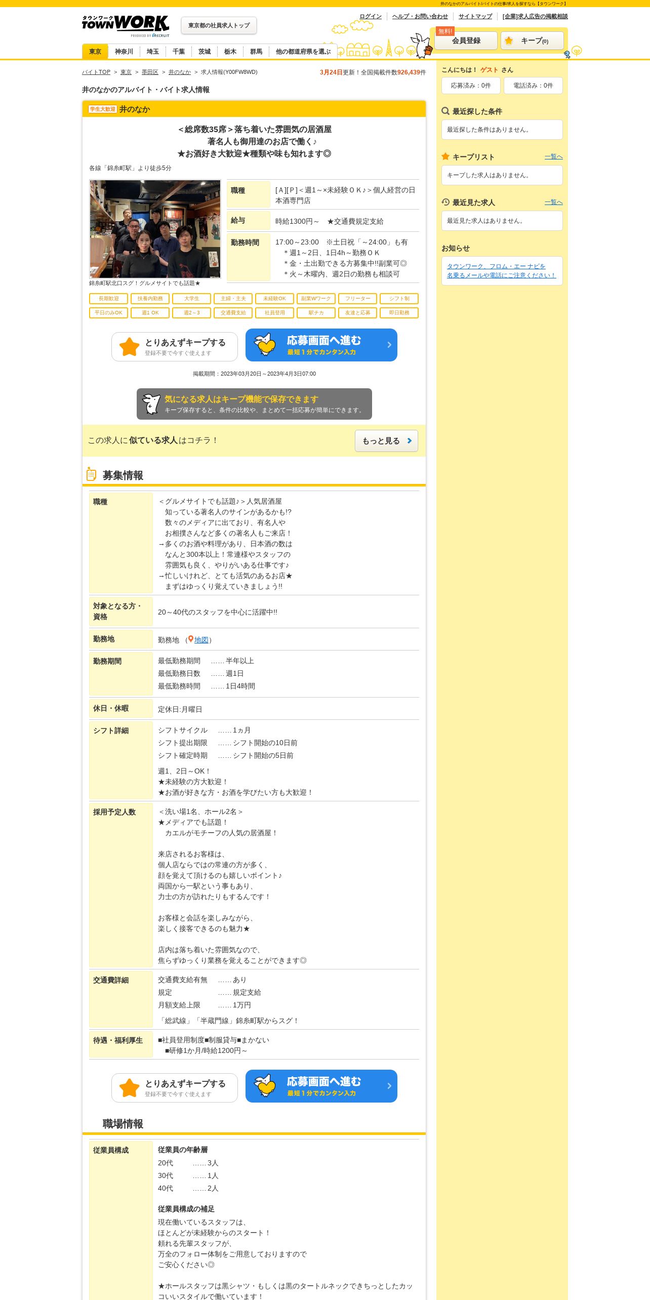Select the 東京 region tab
650x1300 pixels.
pyautogui.click(x=95, y=52)
